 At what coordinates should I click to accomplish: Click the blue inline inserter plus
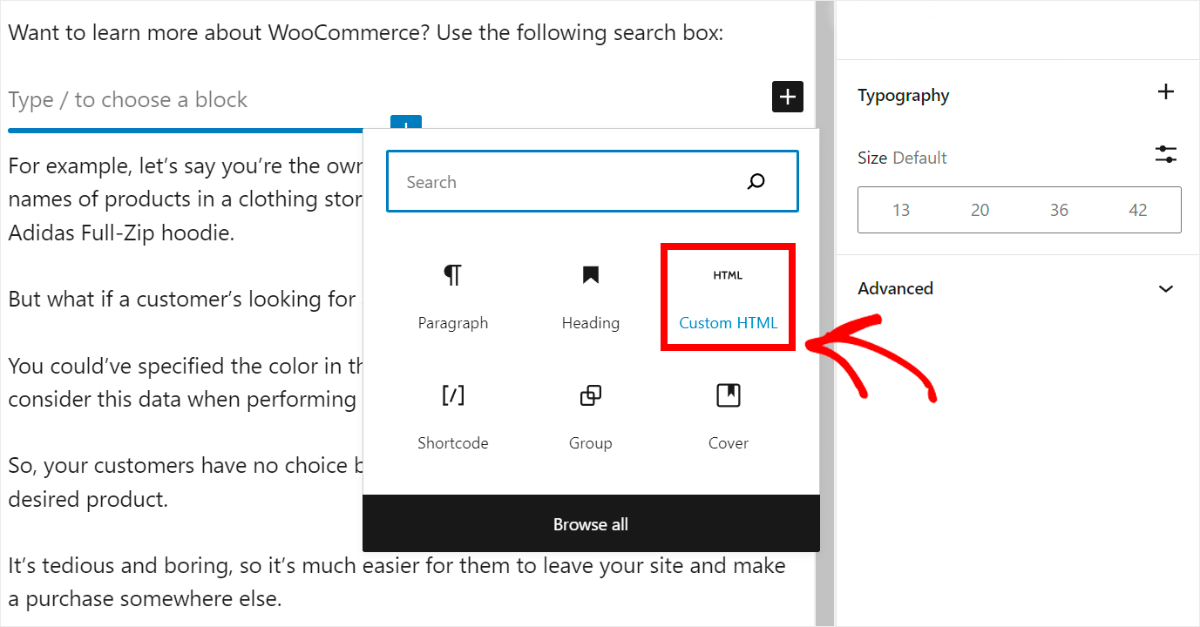(x=406, y=123)
